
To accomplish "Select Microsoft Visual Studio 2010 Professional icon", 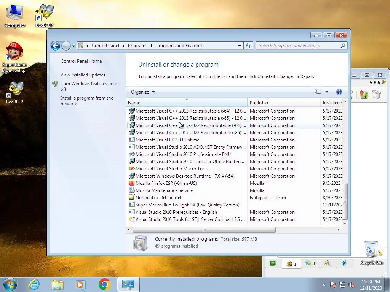I will 131,154.
